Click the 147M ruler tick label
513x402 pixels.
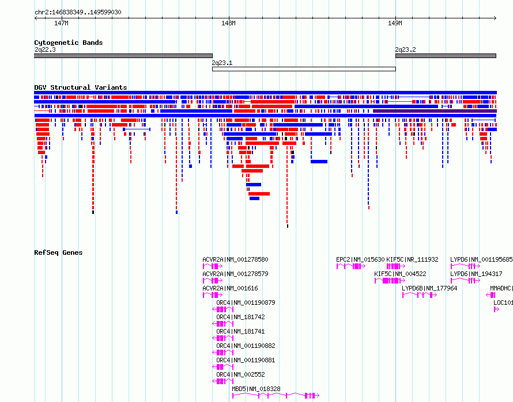click(x=61, y=23)
